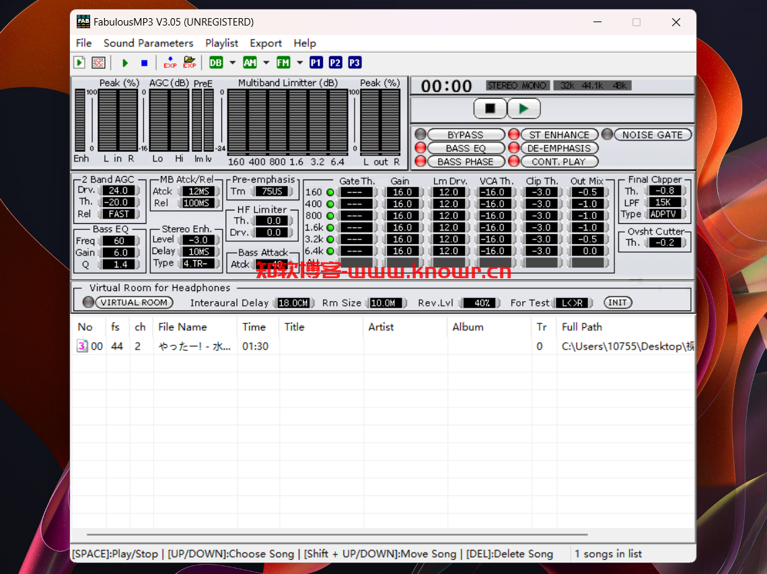Load the P2 preset icon
767x574 pixels.
click(335, 63)
